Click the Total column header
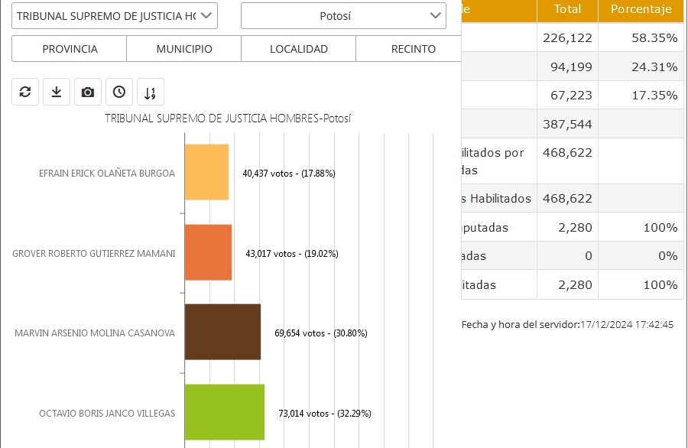This screenshot has height=448, width=688. [x=567, y=10]
